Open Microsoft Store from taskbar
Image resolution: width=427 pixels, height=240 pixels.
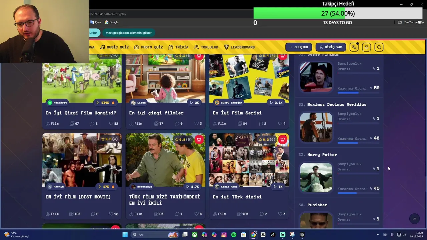point(244,235)
